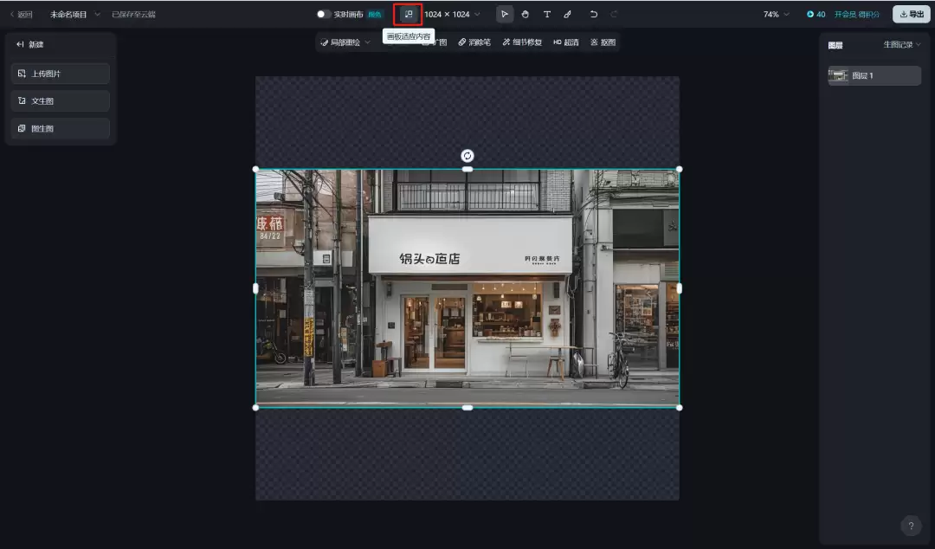
Task: Select the 图层 1 layer thumbnail
Action: [840, 75]
